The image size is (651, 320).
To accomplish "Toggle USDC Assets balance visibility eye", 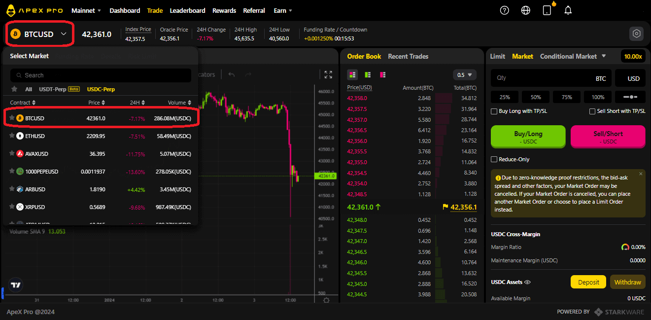I will point(527,282).
